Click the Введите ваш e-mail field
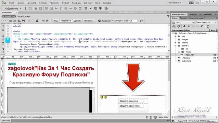 click(x=131, y=106)
